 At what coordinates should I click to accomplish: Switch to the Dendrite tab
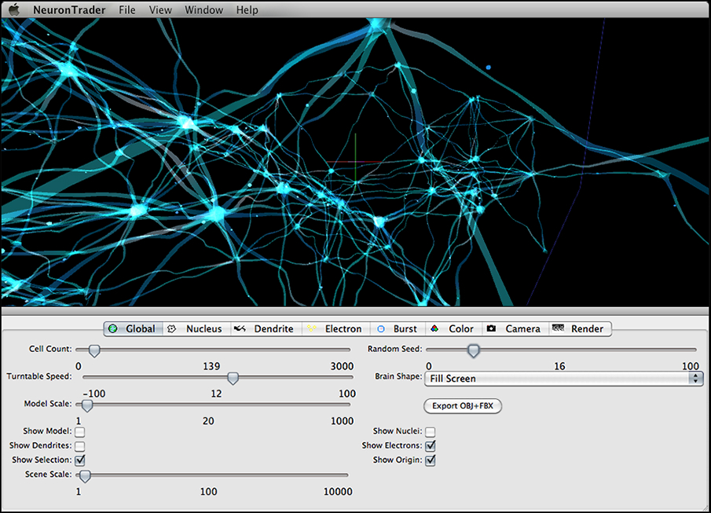[266, 329]
